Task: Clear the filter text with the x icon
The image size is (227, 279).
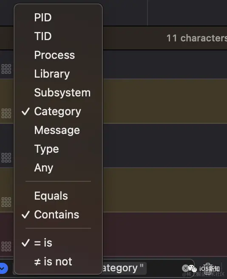Action: coord(185,268)
